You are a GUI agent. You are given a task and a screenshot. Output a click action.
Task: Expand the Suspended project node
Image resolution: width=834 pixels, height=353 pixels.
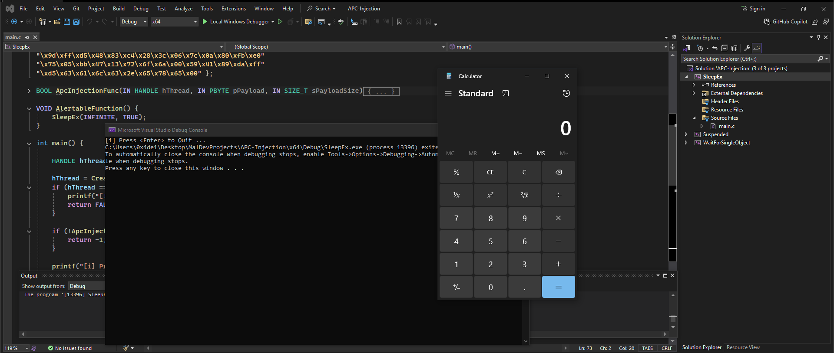pyautogui.click(x=686, y=134)
